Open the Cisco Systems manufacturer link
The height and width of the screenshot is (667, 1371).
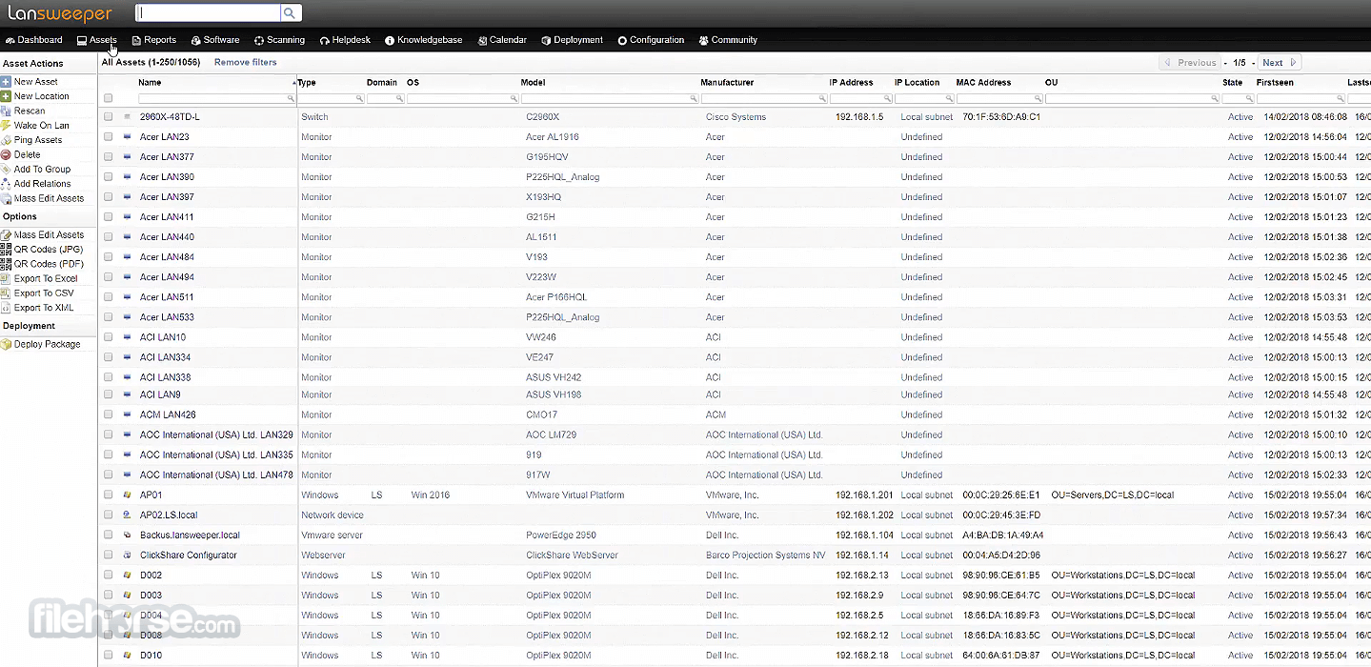[736, 117]
